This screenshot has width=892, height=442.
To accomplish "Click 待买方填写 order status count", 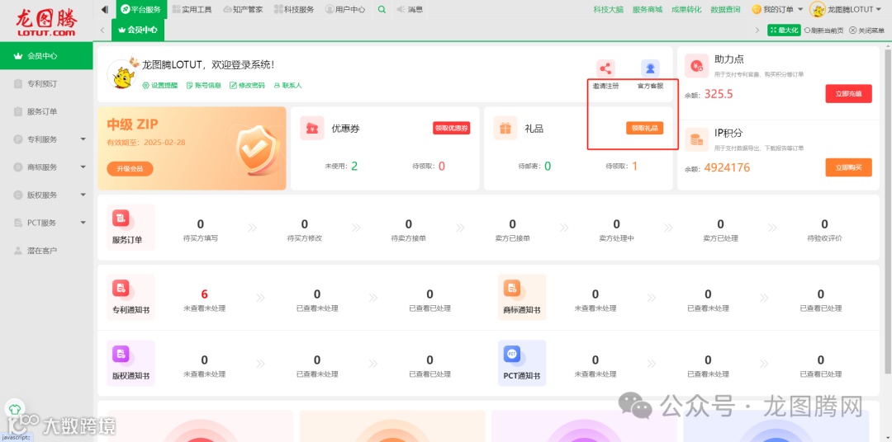I will (x=200, y=224).
